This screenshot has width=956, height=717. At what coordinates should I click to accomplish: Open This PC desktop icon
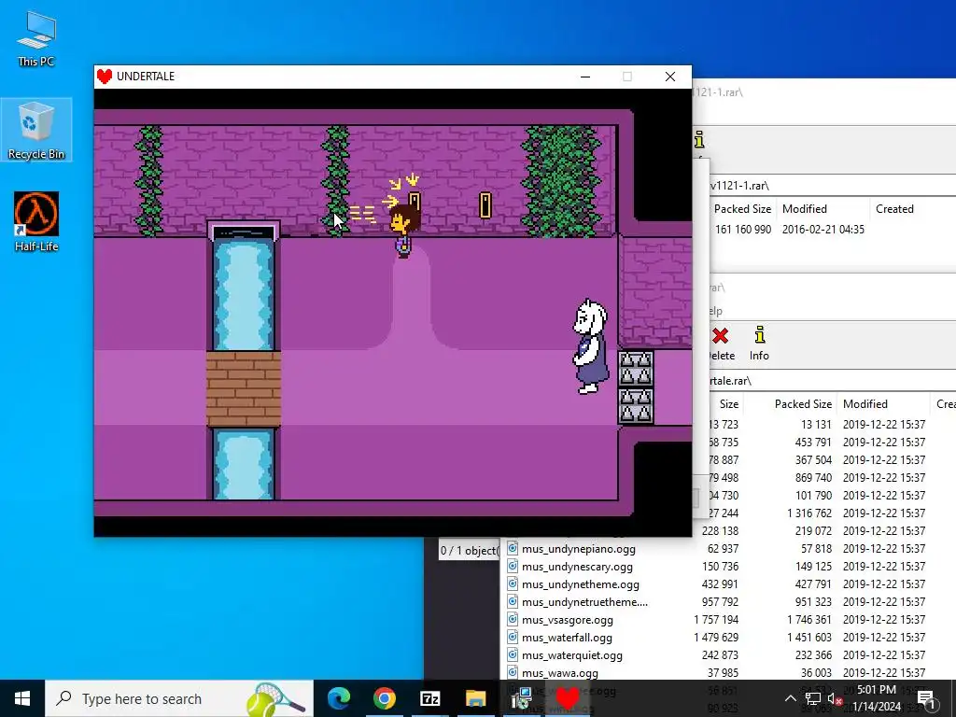click(36, 38)
